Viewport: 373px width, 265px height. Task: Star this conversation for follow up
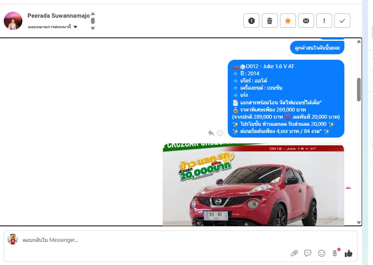[x=288, y=21]
